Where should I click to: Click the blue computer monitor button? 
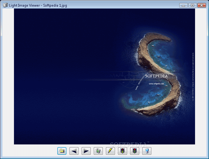point(147,151)
